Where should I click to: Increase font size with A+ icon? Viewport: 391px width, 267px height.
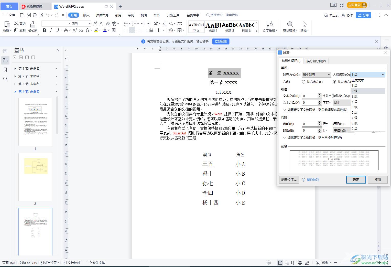[95, 24]
